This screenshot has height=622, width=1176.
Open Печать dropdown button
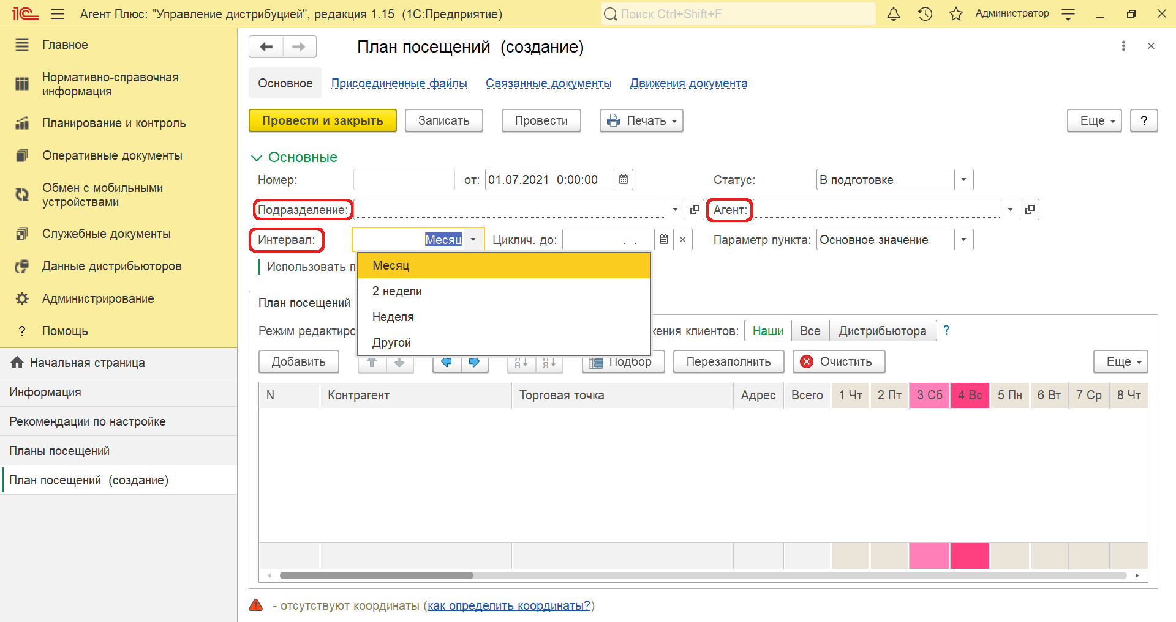point(641,121)
